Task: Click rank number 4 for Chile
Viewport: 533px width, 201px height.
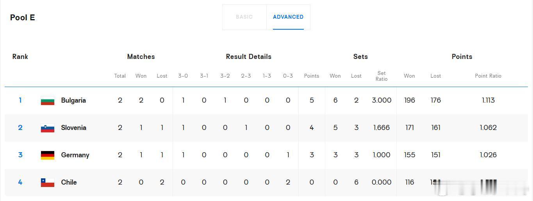Action: coord(20,182)
